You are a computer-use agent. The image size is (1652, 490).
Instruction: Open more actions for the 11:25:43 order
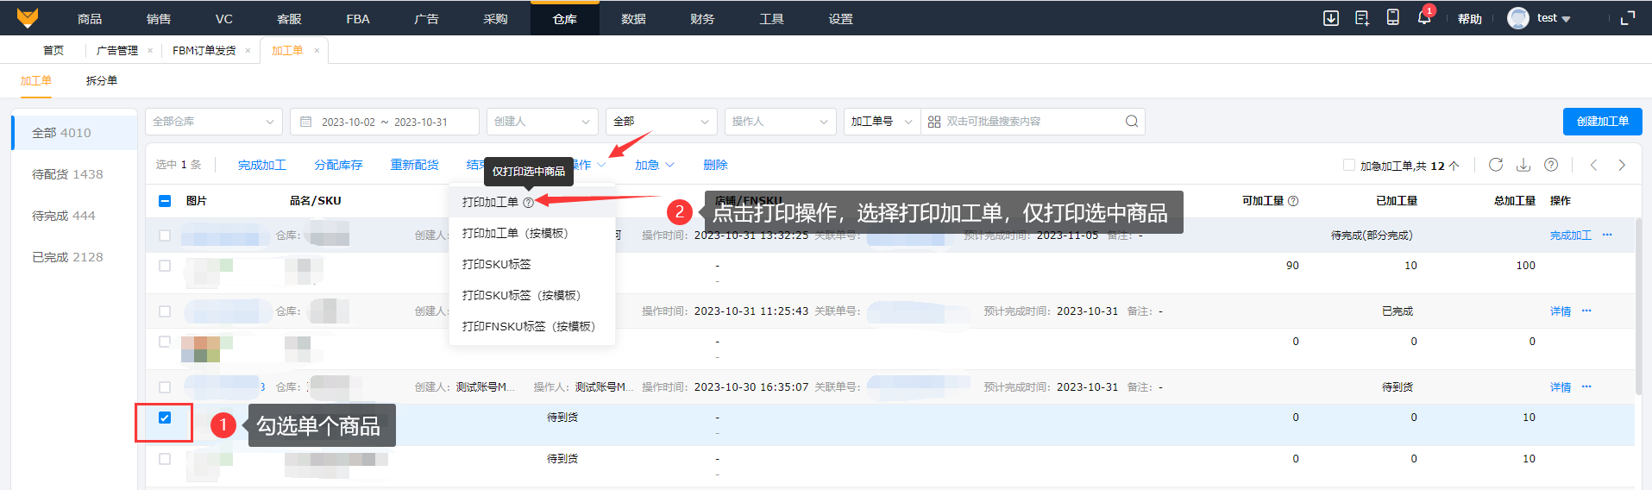[x=1586, y=311]
